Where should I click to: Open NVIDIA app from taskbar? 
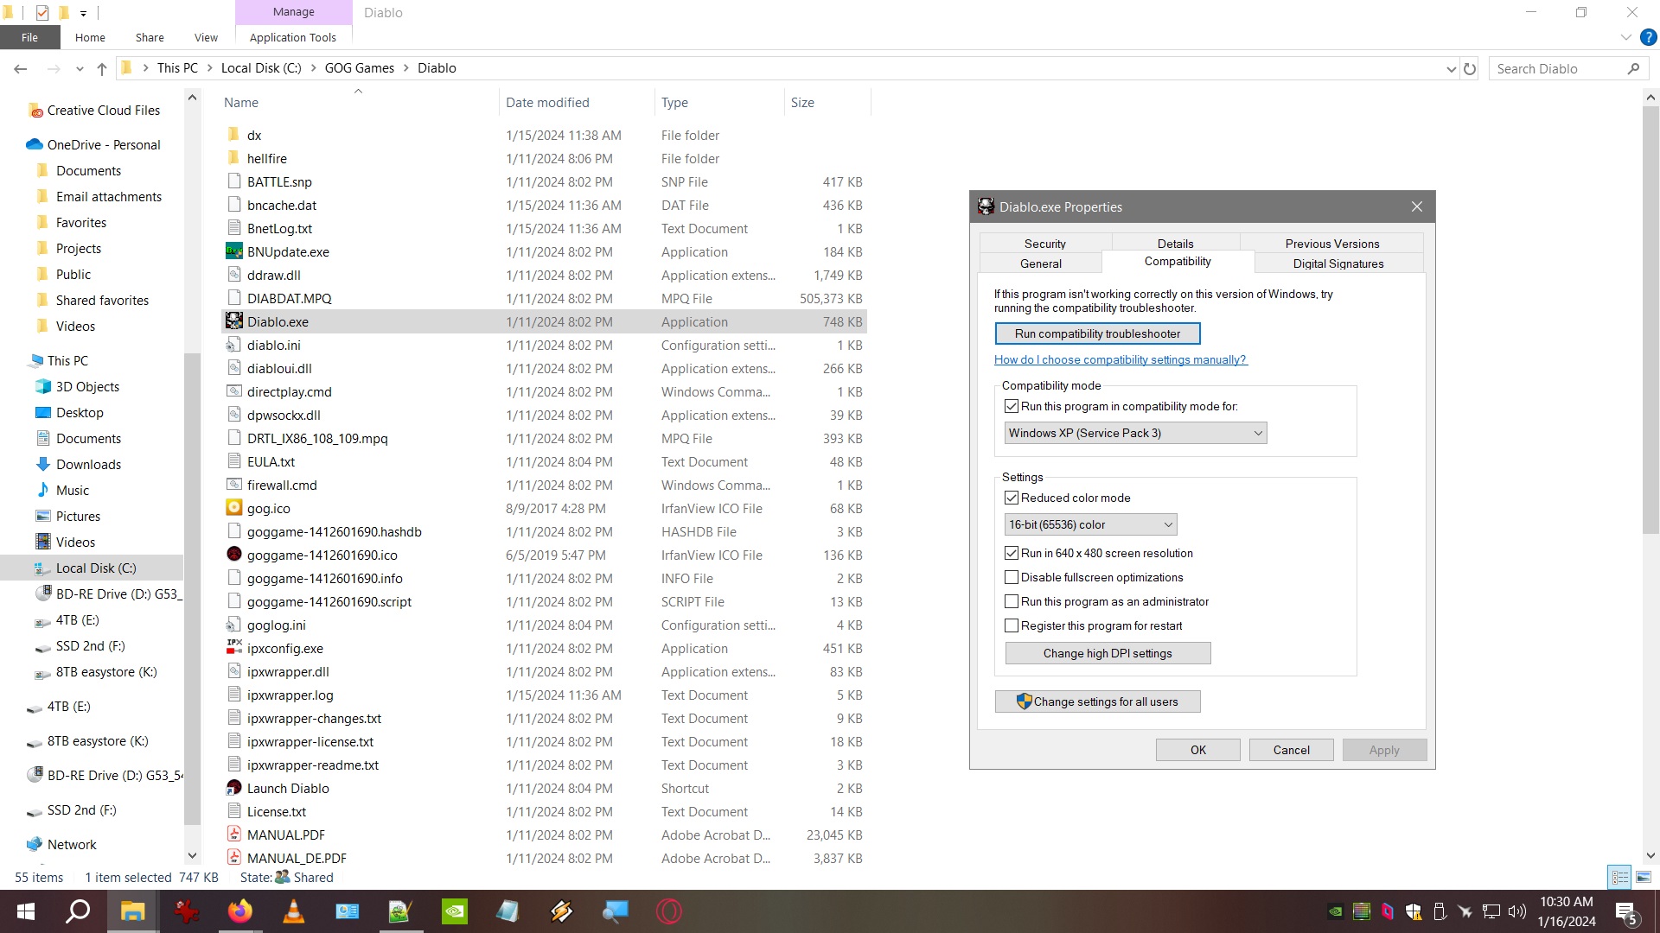(455, 911)
